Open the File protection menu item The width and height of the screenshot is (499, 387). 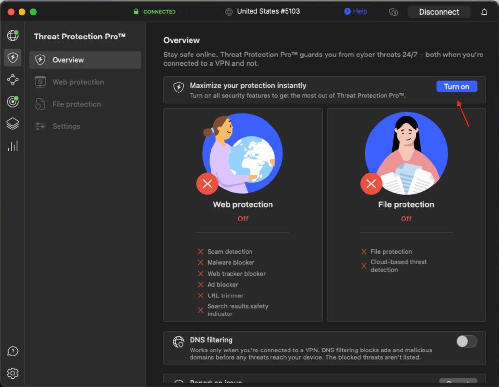click(x=85, y=104)
